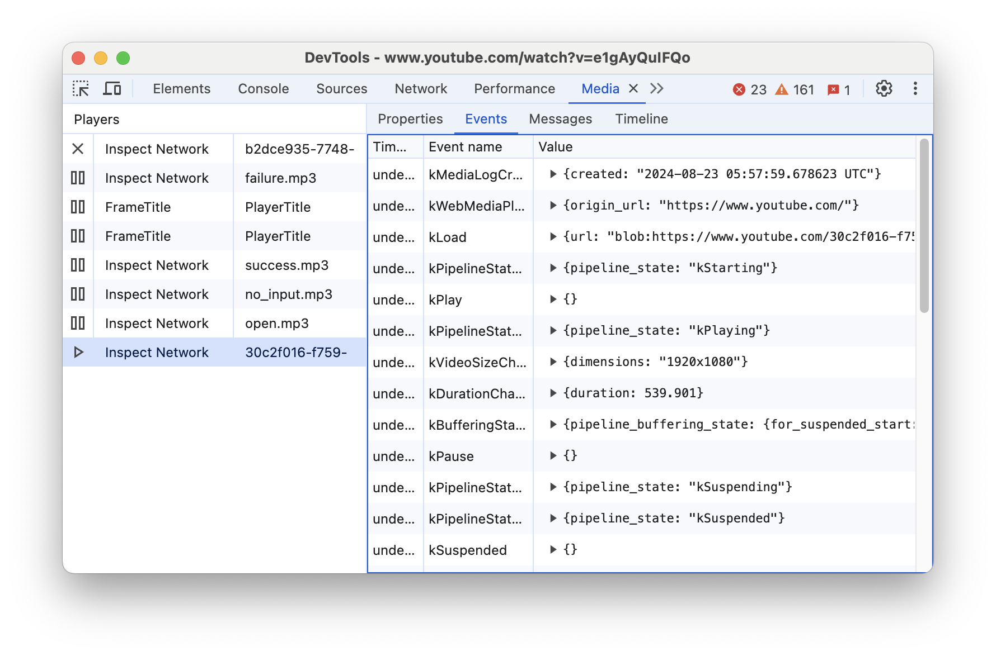Image resolution: width=996 pixels, height=656 pixels.
Task: Expand the kDurationChanged duration value
Action: [x=553, y=393]
